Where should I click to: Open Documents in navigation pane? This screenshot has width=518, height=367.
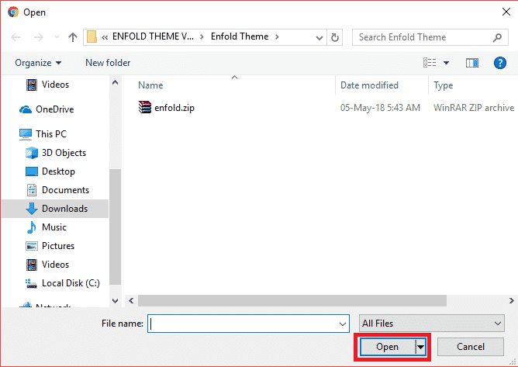coord(65,190)
